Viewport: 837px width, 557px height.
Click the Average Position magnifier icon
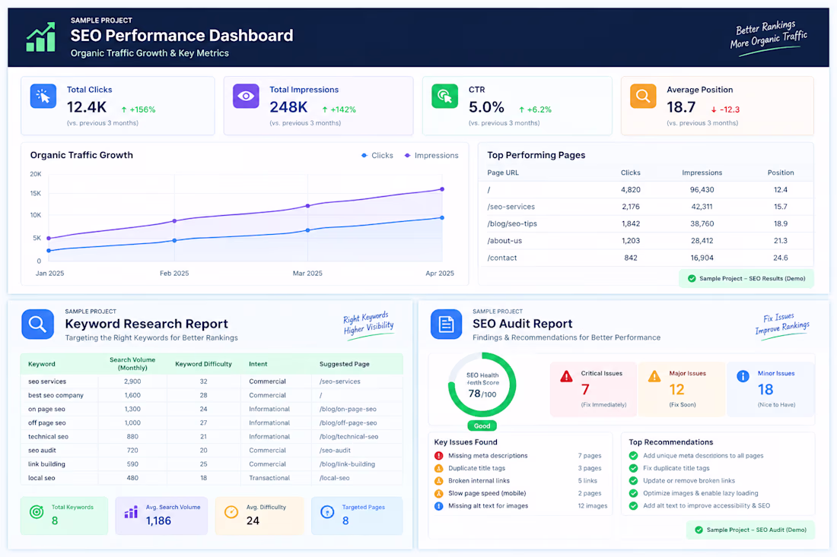[643, 96]
